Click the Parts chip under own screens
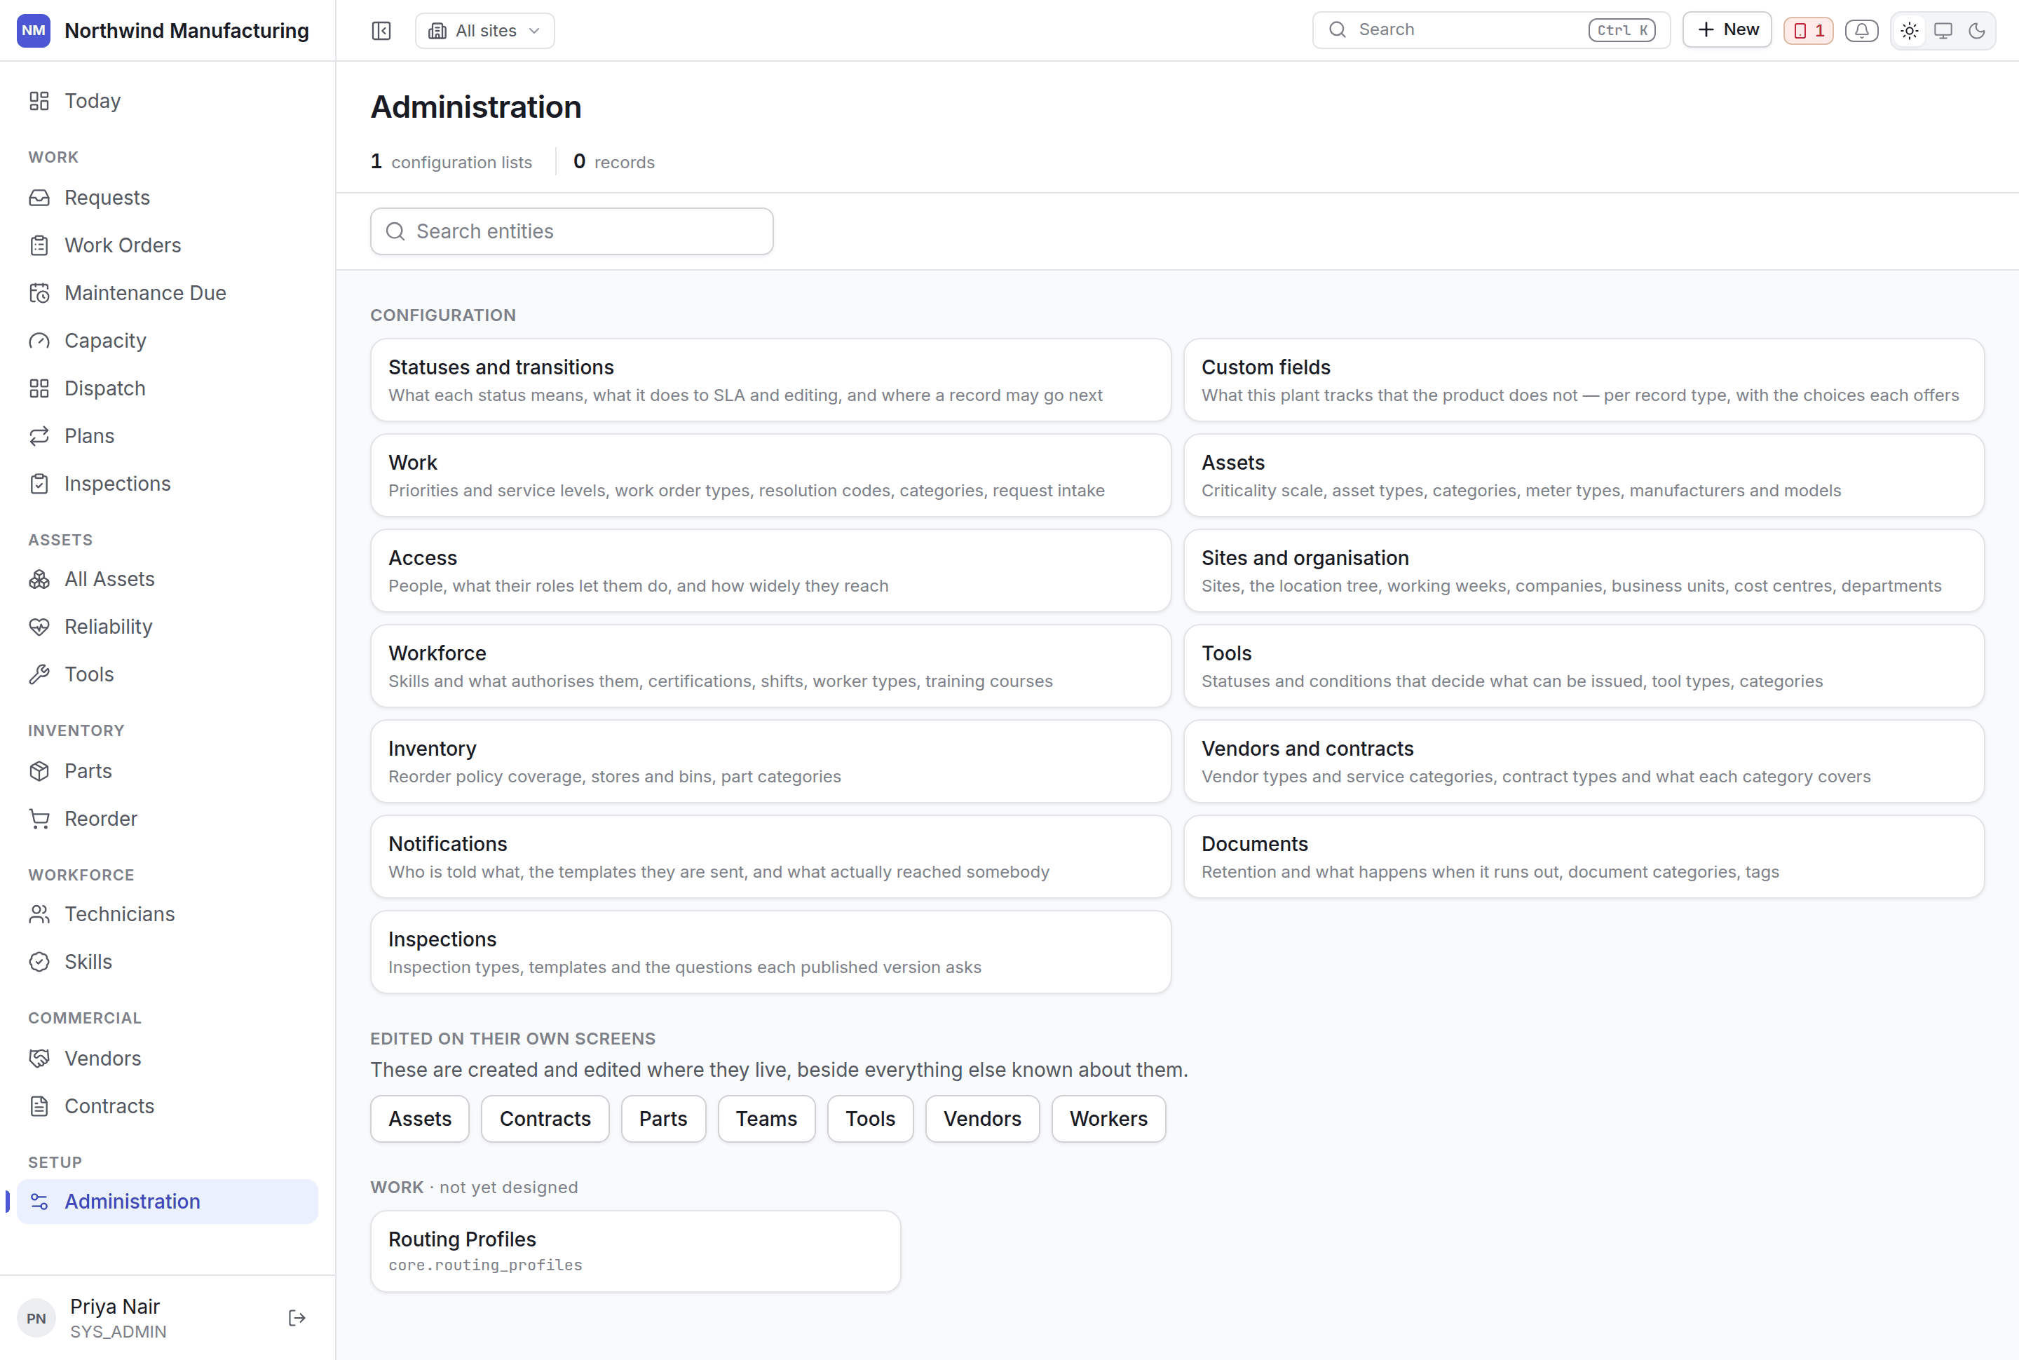2019x1360 pixels. (663, 1119)
